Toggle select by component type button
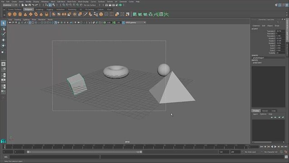Image resolution: width=289 pixels, height=163 pixels. (54, 5)
